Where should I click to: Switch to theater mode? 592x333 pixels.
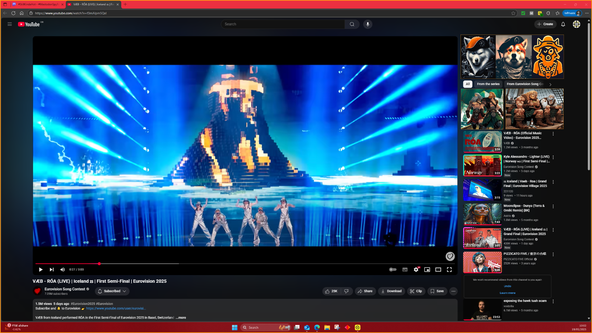click(438, 270)
